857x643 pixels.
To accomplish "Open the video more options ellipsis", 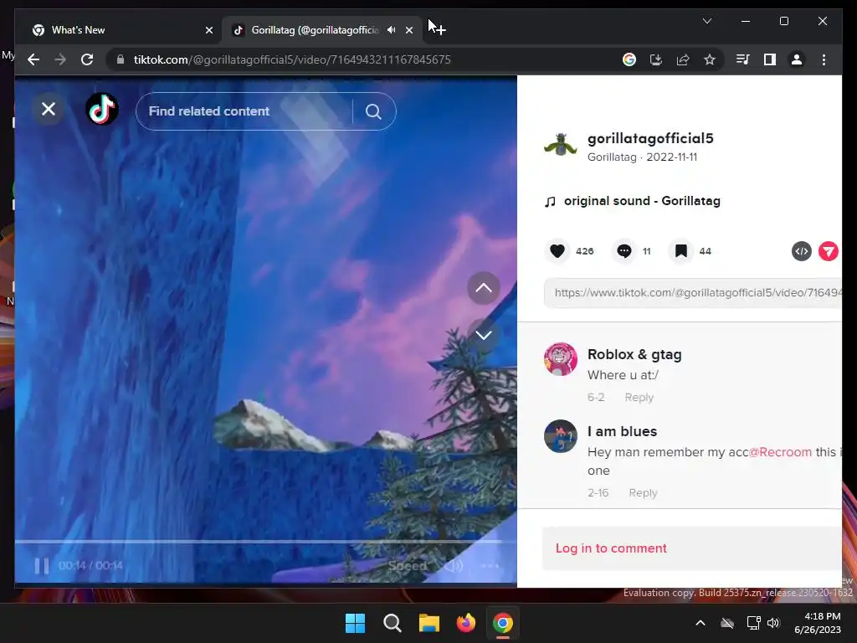I will [x=490, y=566].
